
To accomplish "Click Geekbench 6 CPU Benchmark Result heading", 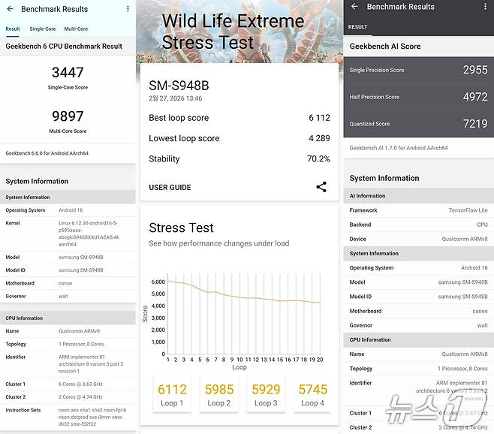I will [64, 47].
